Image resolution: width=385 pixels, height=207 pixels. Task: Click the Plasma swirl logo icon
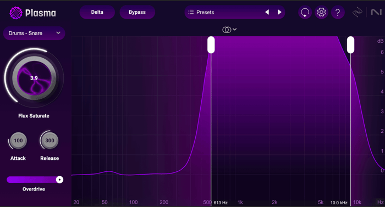pyautogui.click(x=16, y=13)
